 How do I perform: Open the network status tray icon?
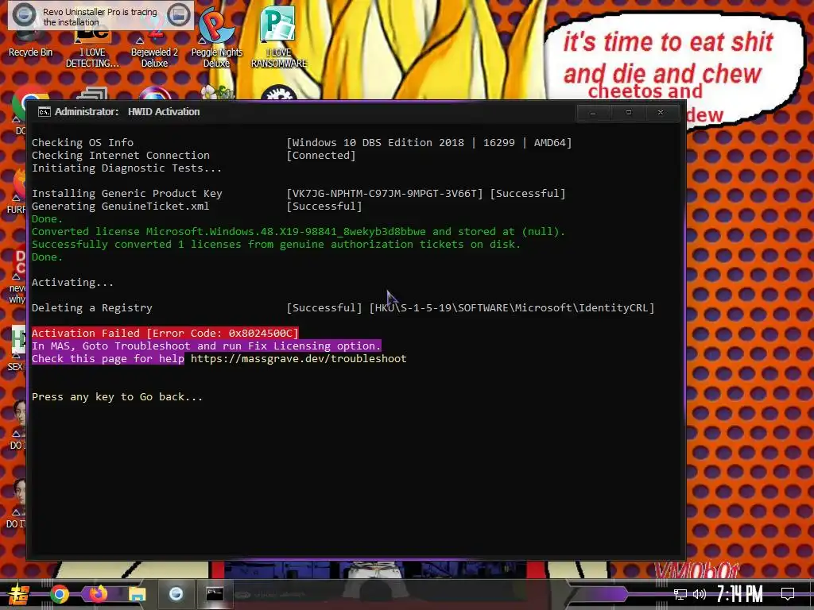click(680, 594)
